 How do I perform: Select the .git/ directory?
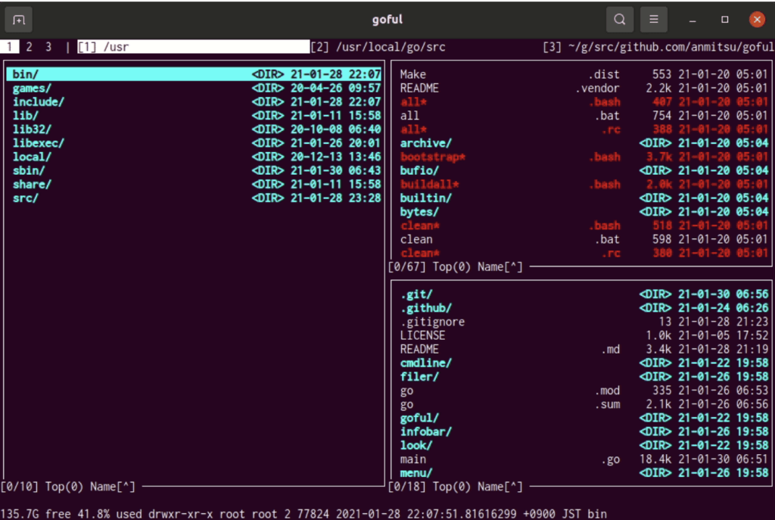(x=584, y=294)
